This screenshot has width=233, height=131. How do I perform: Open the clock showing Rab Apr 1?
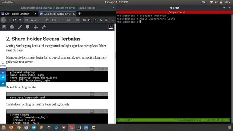coord(116,2)
